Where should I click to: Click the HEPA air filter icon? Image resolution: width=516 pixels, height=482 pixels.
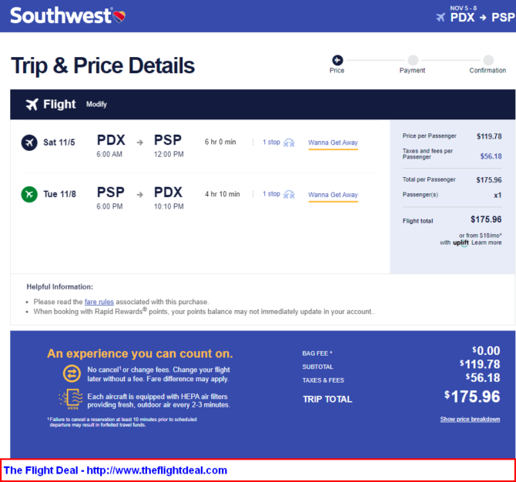(71, 399)
